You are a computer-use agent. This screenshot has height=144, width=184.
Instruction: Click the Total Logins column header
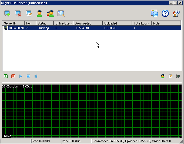pos(142,23)
